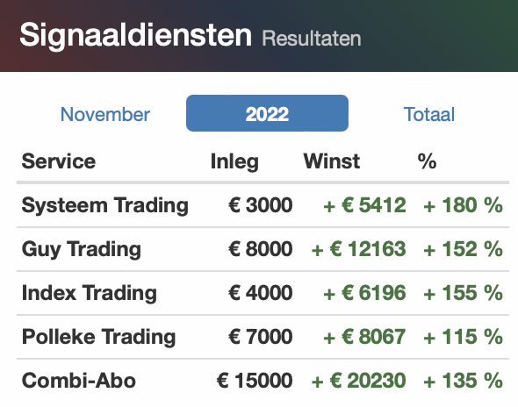Click Combi-Abo inleg € 15000

pos(255,381)
